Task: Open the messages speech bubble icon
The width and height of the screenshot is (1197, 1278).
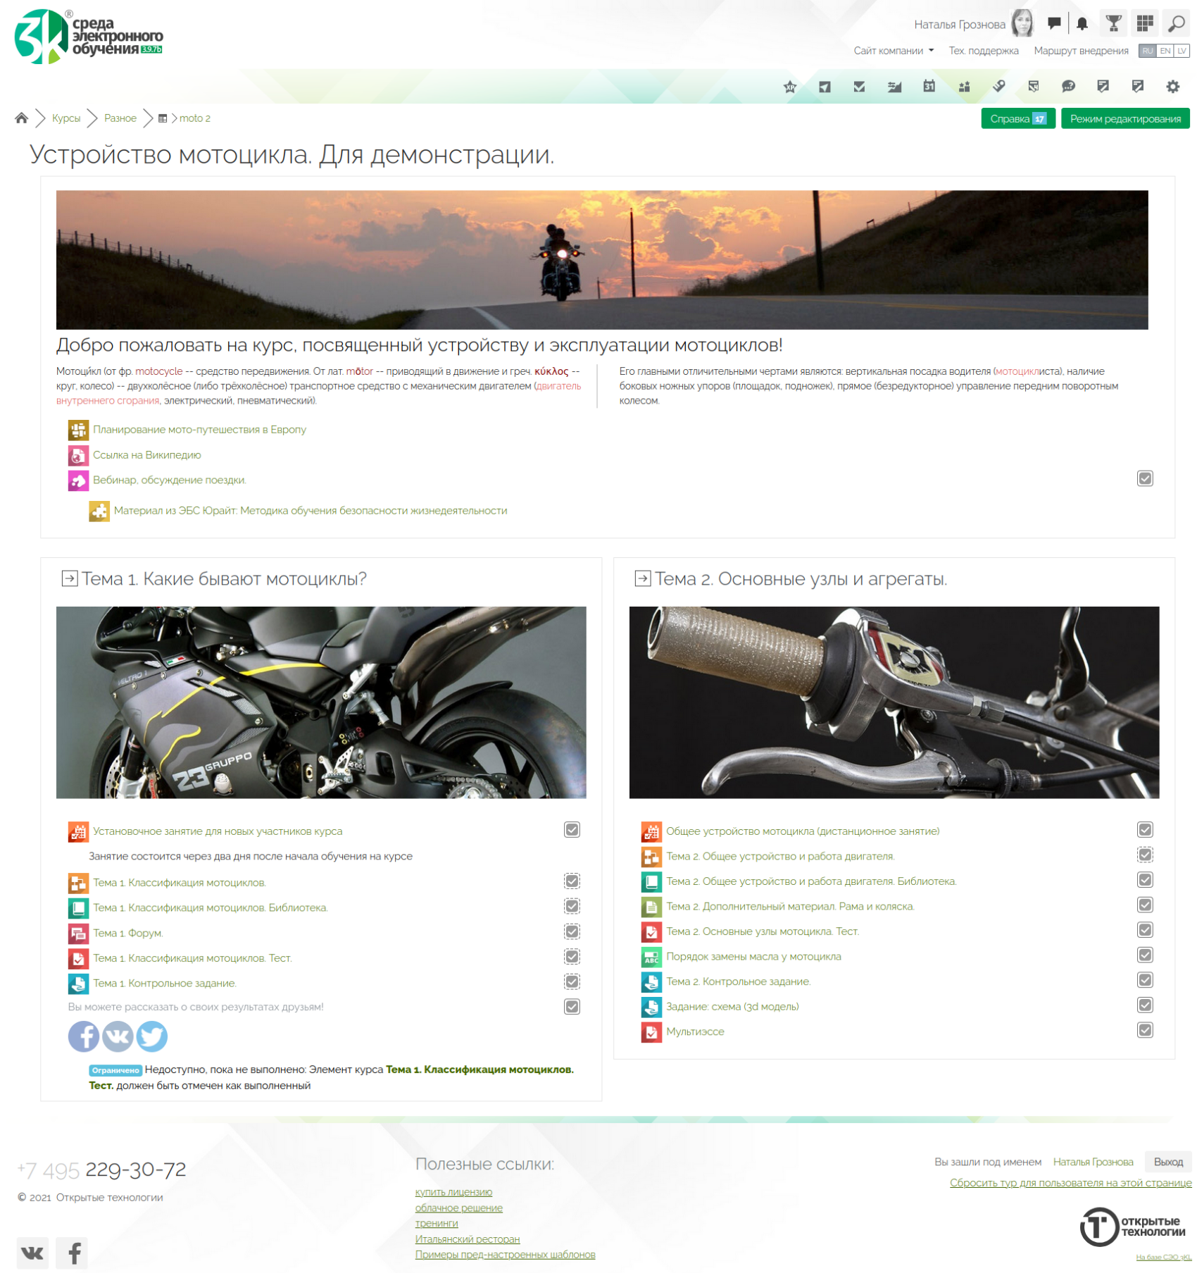Action: (x=1054, y=24)
